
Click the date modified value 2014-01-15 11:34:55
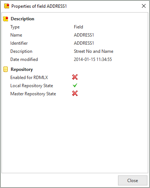[x=93, y=59]
